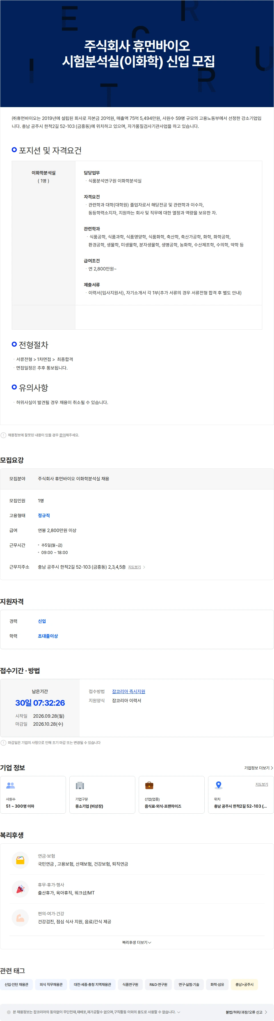This screenshot has width=274, height=1021.
Task: Click the 잡코리아 이력서 application form text
Action: pos(127,701)
